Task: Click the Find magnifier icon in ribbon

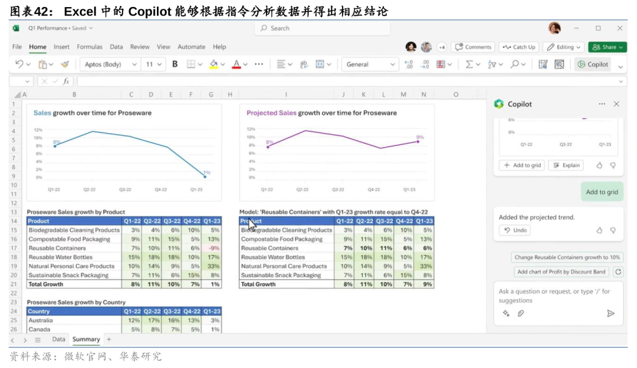Action: (515, 64)
